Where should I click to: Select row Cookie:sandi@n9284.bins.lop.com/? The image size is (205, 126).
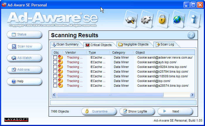[x=123, y=67]
